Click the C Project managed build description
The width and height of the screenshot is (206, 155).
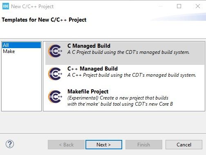point(128,52)
